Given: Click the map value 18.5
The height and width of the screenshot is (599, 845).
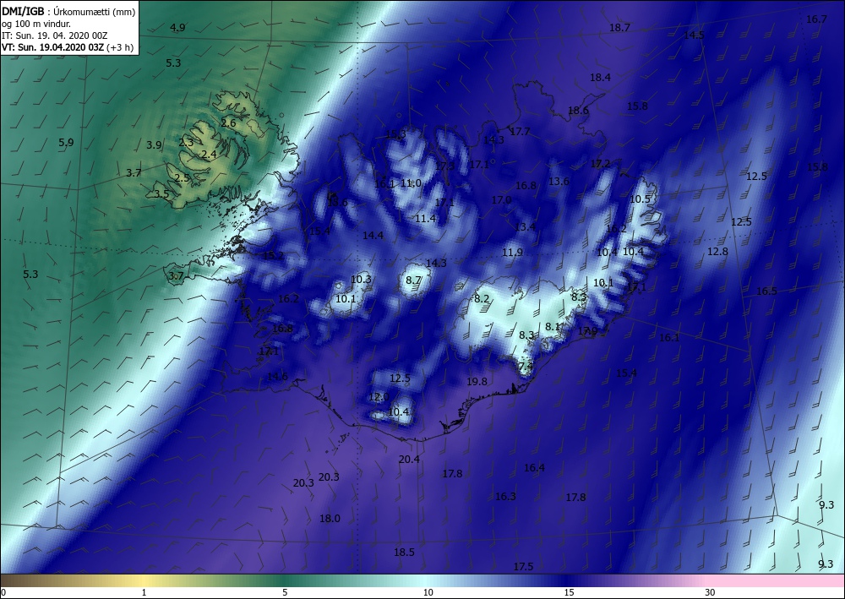Looking at the screenshot, I should [404, 553].
